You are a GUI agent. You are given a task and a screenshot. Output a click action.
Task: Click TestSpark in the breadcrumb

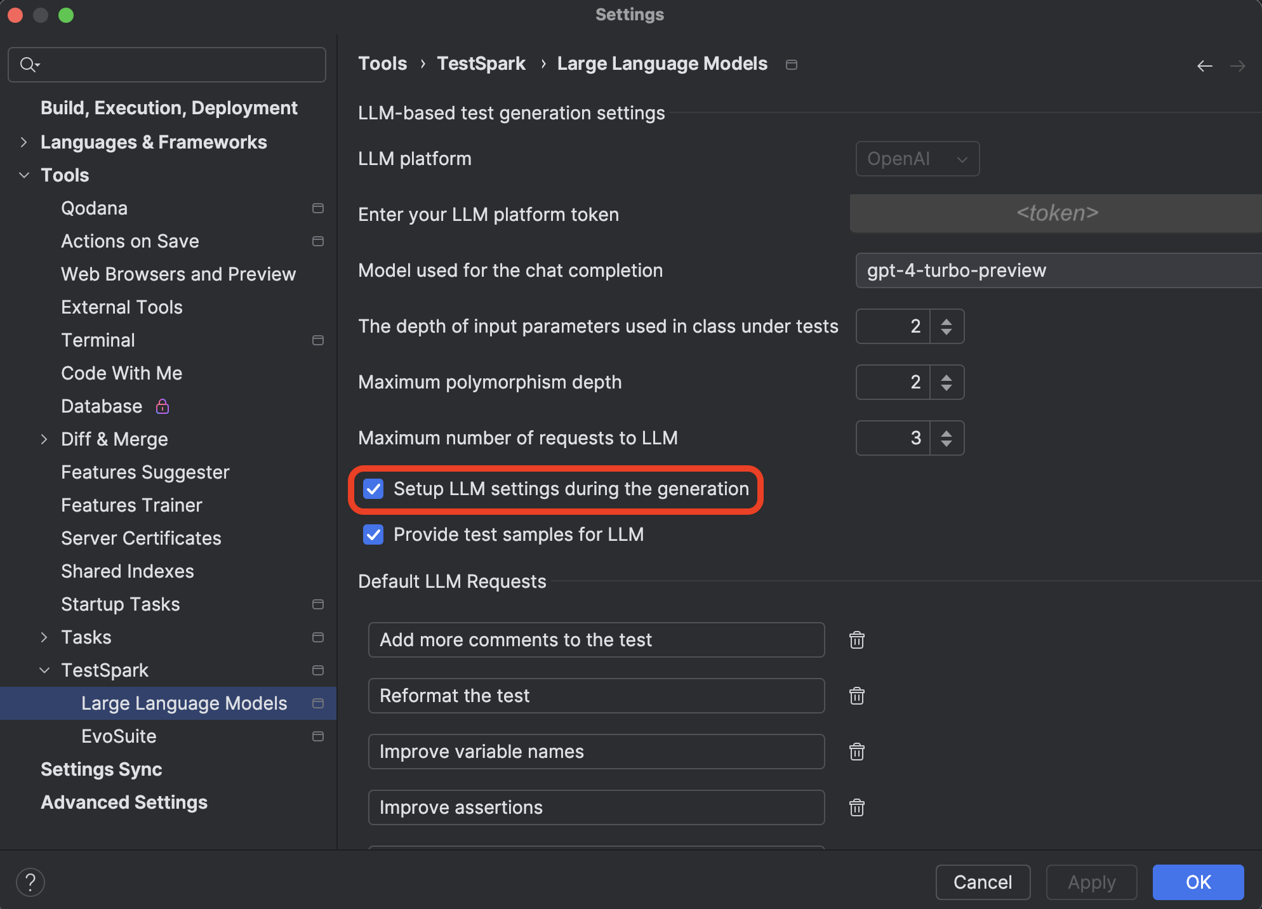pyautogui.click(x=481, y=63)
